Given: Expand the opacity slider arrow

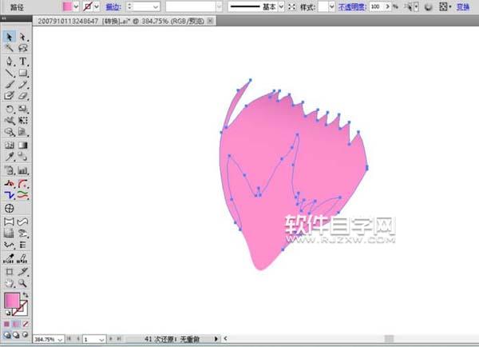Looking at the screenshot, I should 388,6.
